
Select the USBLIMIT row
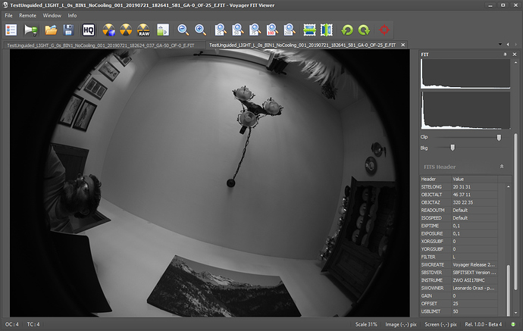pos(459,311)
